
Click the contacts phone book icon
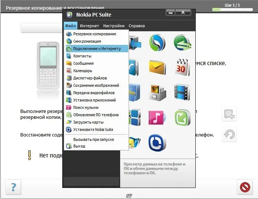(x=134, y=68)
